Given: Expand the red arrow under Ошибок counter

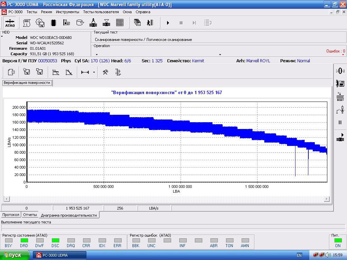Looking at the screenshot, I should (x=343, y=55).
